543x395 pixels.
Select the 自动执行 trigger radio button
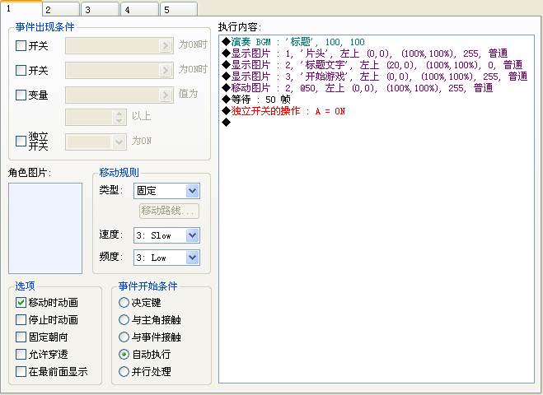tap(124, 354)
